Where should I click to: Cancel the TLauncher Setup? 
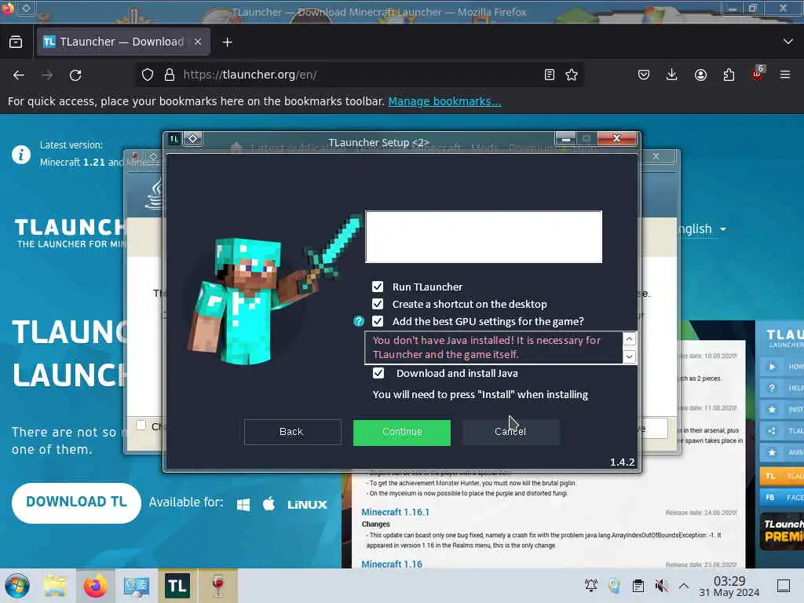510,433
